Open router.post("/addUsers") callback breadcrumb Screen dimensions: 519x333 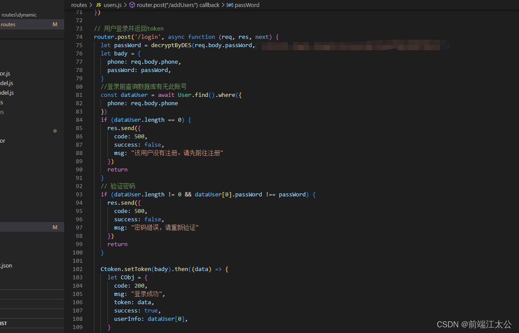click(178, 5)
